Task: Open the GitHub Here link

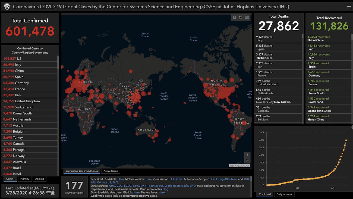Action: 137,192
